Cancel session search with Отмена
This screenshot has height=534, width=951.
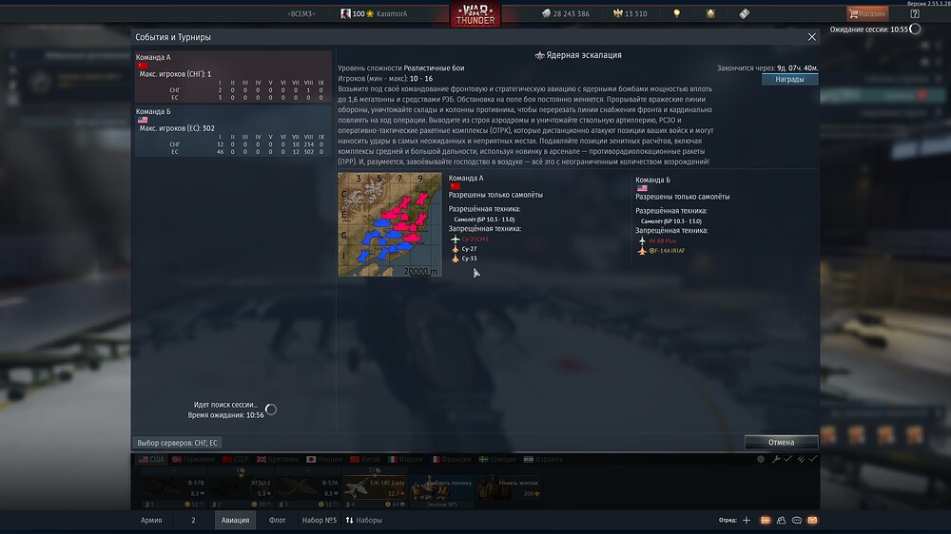tap(781, 442)
